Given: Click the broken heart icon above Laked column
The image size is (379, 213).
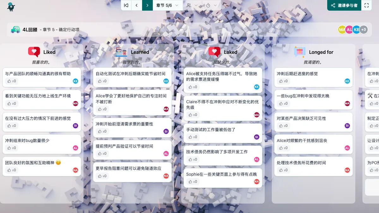Looking at the screenshot, I should [214, 52].
